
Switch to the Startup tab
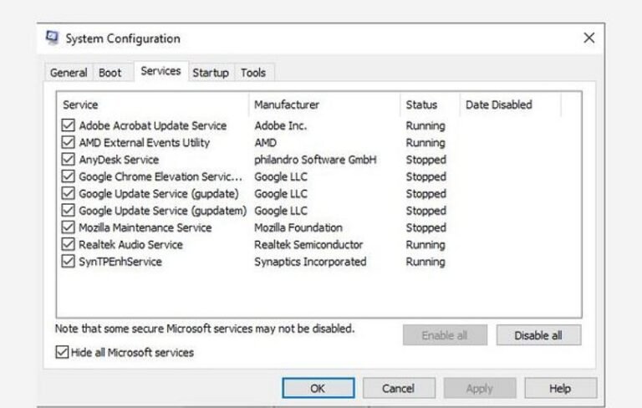[x=211, y=73]
